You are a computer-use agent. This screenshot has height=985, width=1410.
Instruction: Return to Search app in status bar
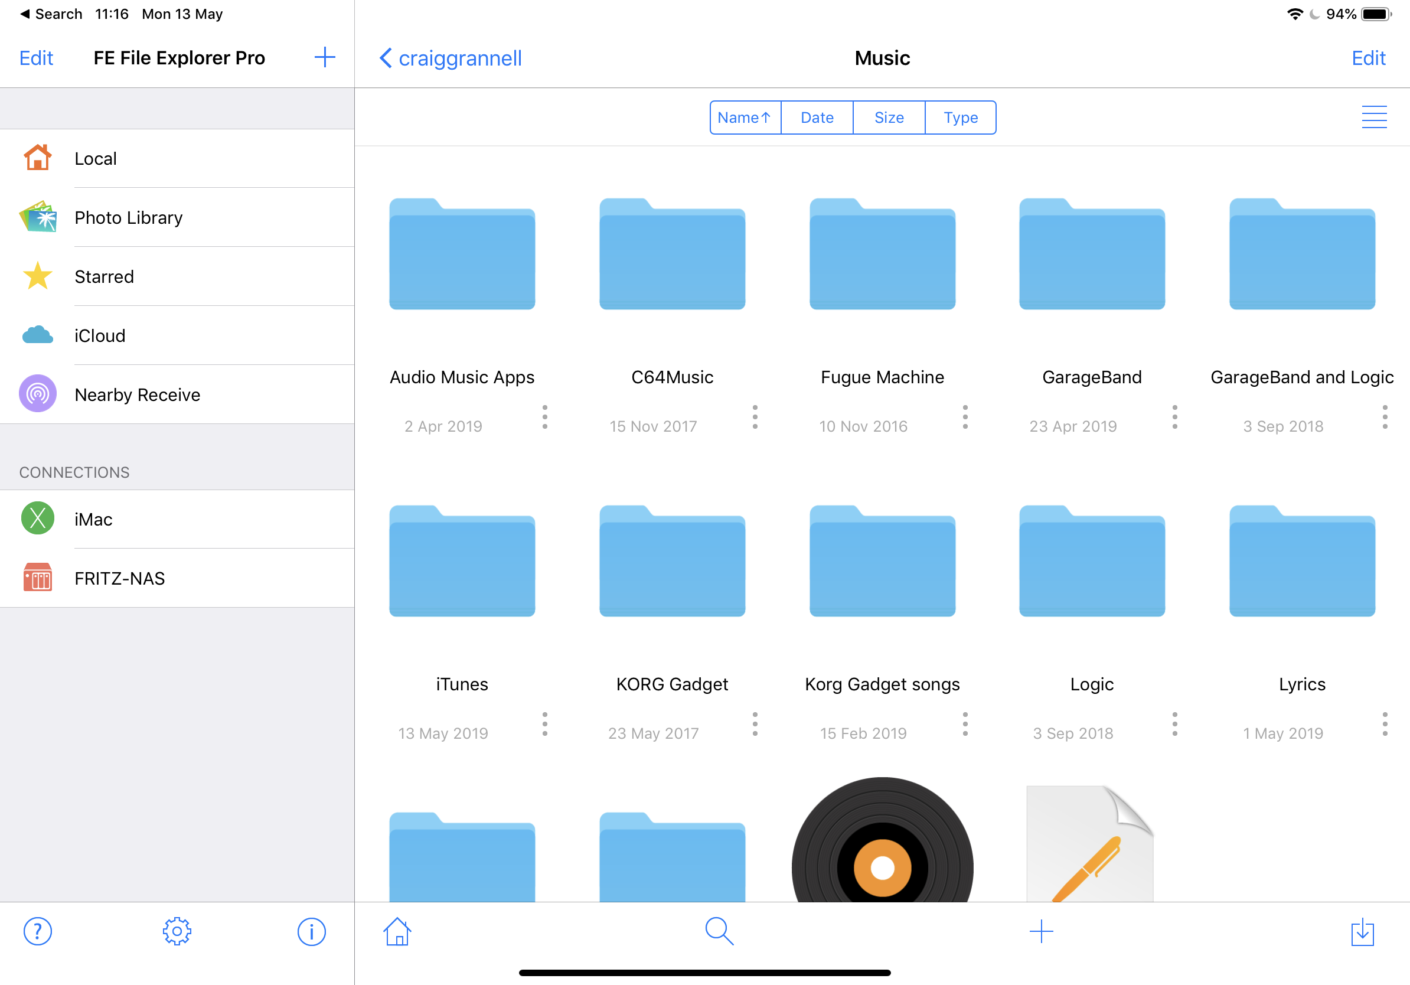click(51, 14)
